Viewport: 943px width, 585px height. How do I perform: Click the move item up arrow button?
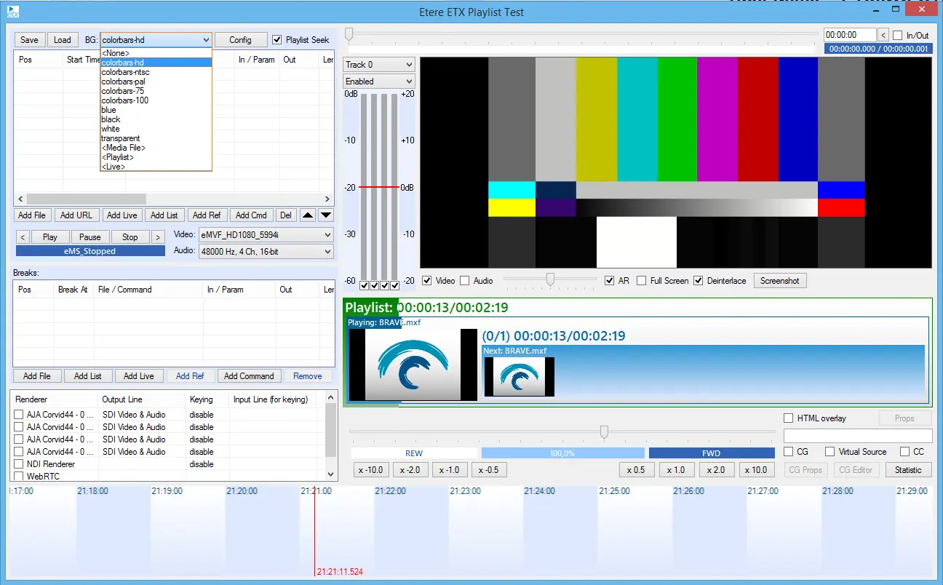click(308, 215)
